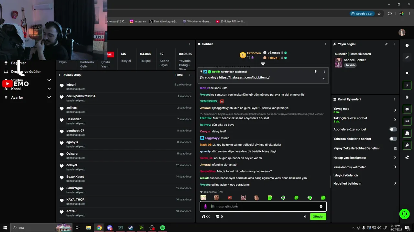
Task: Edit stream info with the pencil icon
Action: coord(386,44)
